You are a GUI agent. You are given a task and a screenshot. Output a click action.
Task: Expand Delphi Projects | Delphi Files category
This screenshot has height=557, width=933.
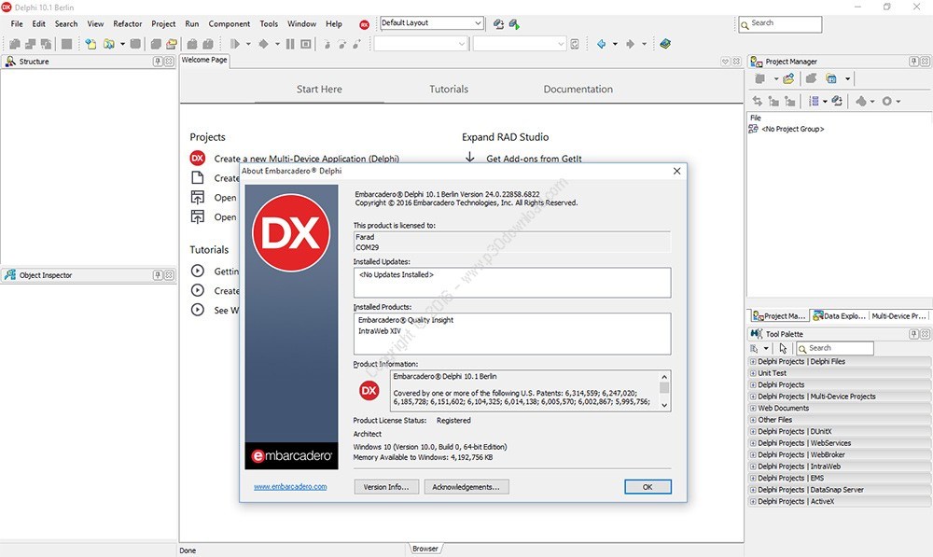click(753, 362)
